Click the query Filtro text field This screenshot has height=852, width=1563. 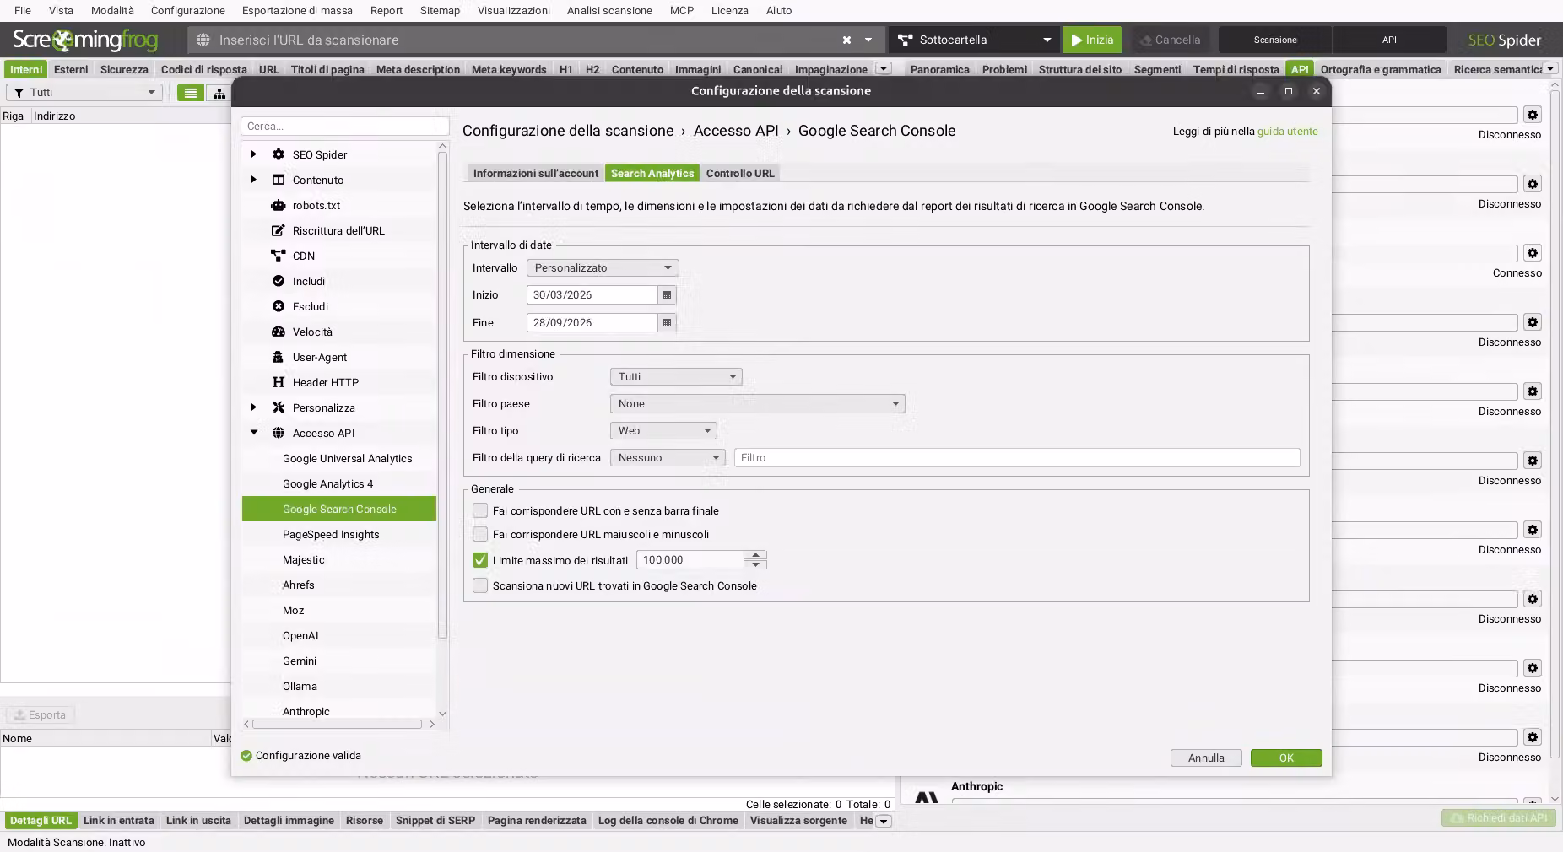tap(1017, 458)
